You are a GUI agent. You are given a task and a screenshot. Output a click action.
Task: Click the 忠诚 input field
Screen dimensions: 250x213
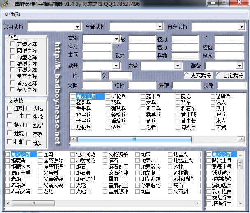pyautogui.click(x=229, y=56)
